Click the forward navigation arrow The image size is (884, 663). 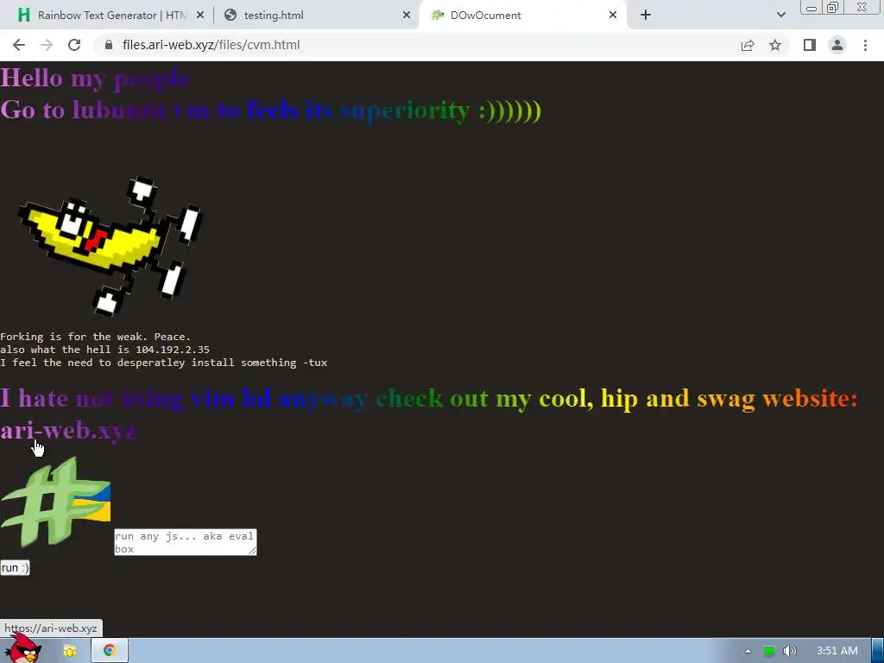pos(47,45)
